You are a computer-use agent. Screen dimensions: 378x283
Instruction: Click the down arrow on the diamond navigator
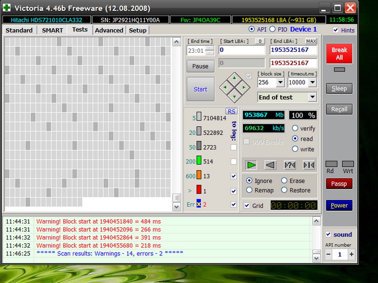235,97
